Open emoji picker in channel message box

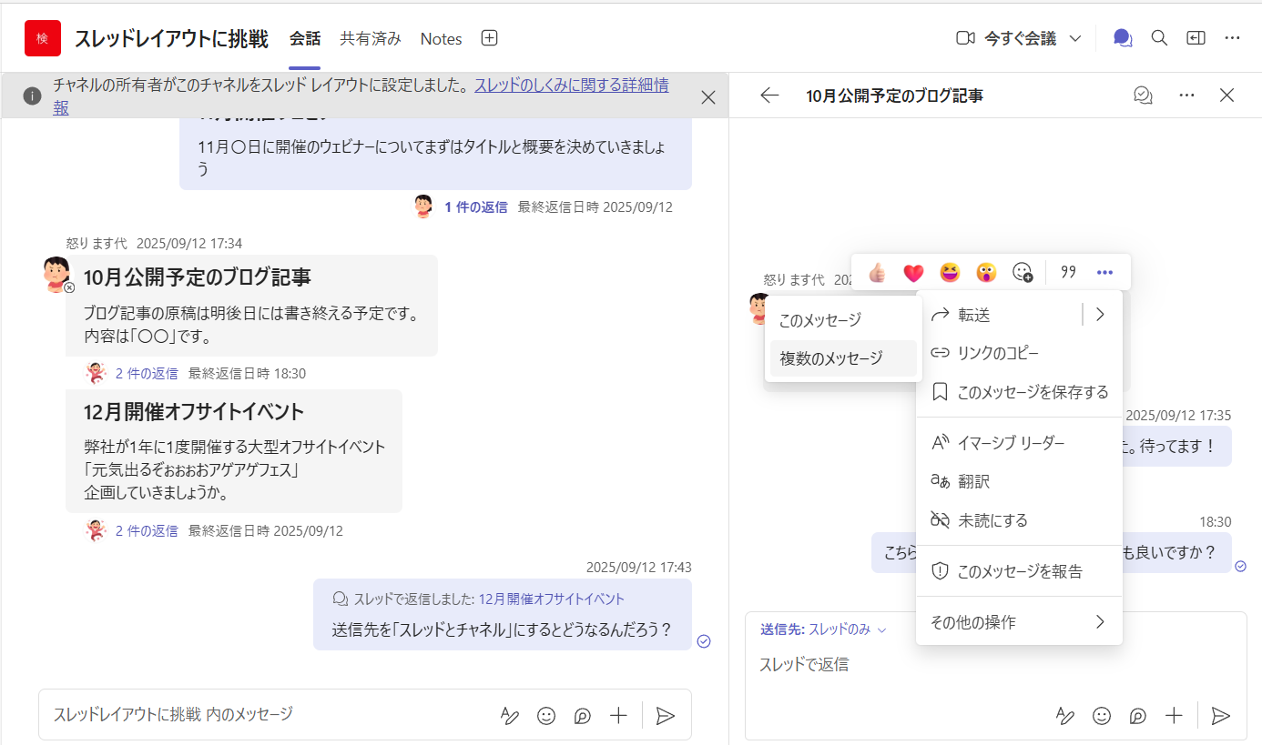click(x=546, y=716)
